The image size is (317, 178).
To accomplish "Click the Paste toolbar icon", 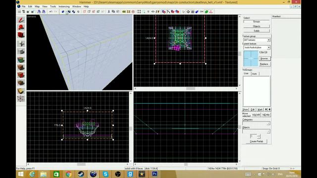I will (118, 12).
